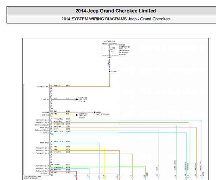Click the '2014 Jeep Grand Cherokee Limited' heading
Image resolution: width=216 pixels, height=180 pixels.
point(115,11)
